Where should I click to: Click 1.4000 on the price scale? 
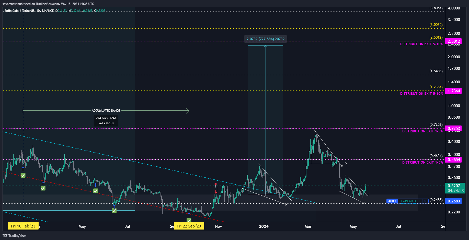click(454, 82)
